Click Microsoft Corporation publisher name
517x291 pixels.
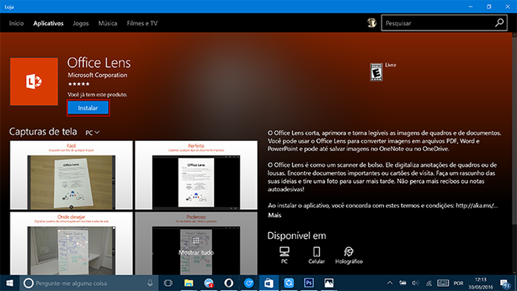[x=98, y=75]
